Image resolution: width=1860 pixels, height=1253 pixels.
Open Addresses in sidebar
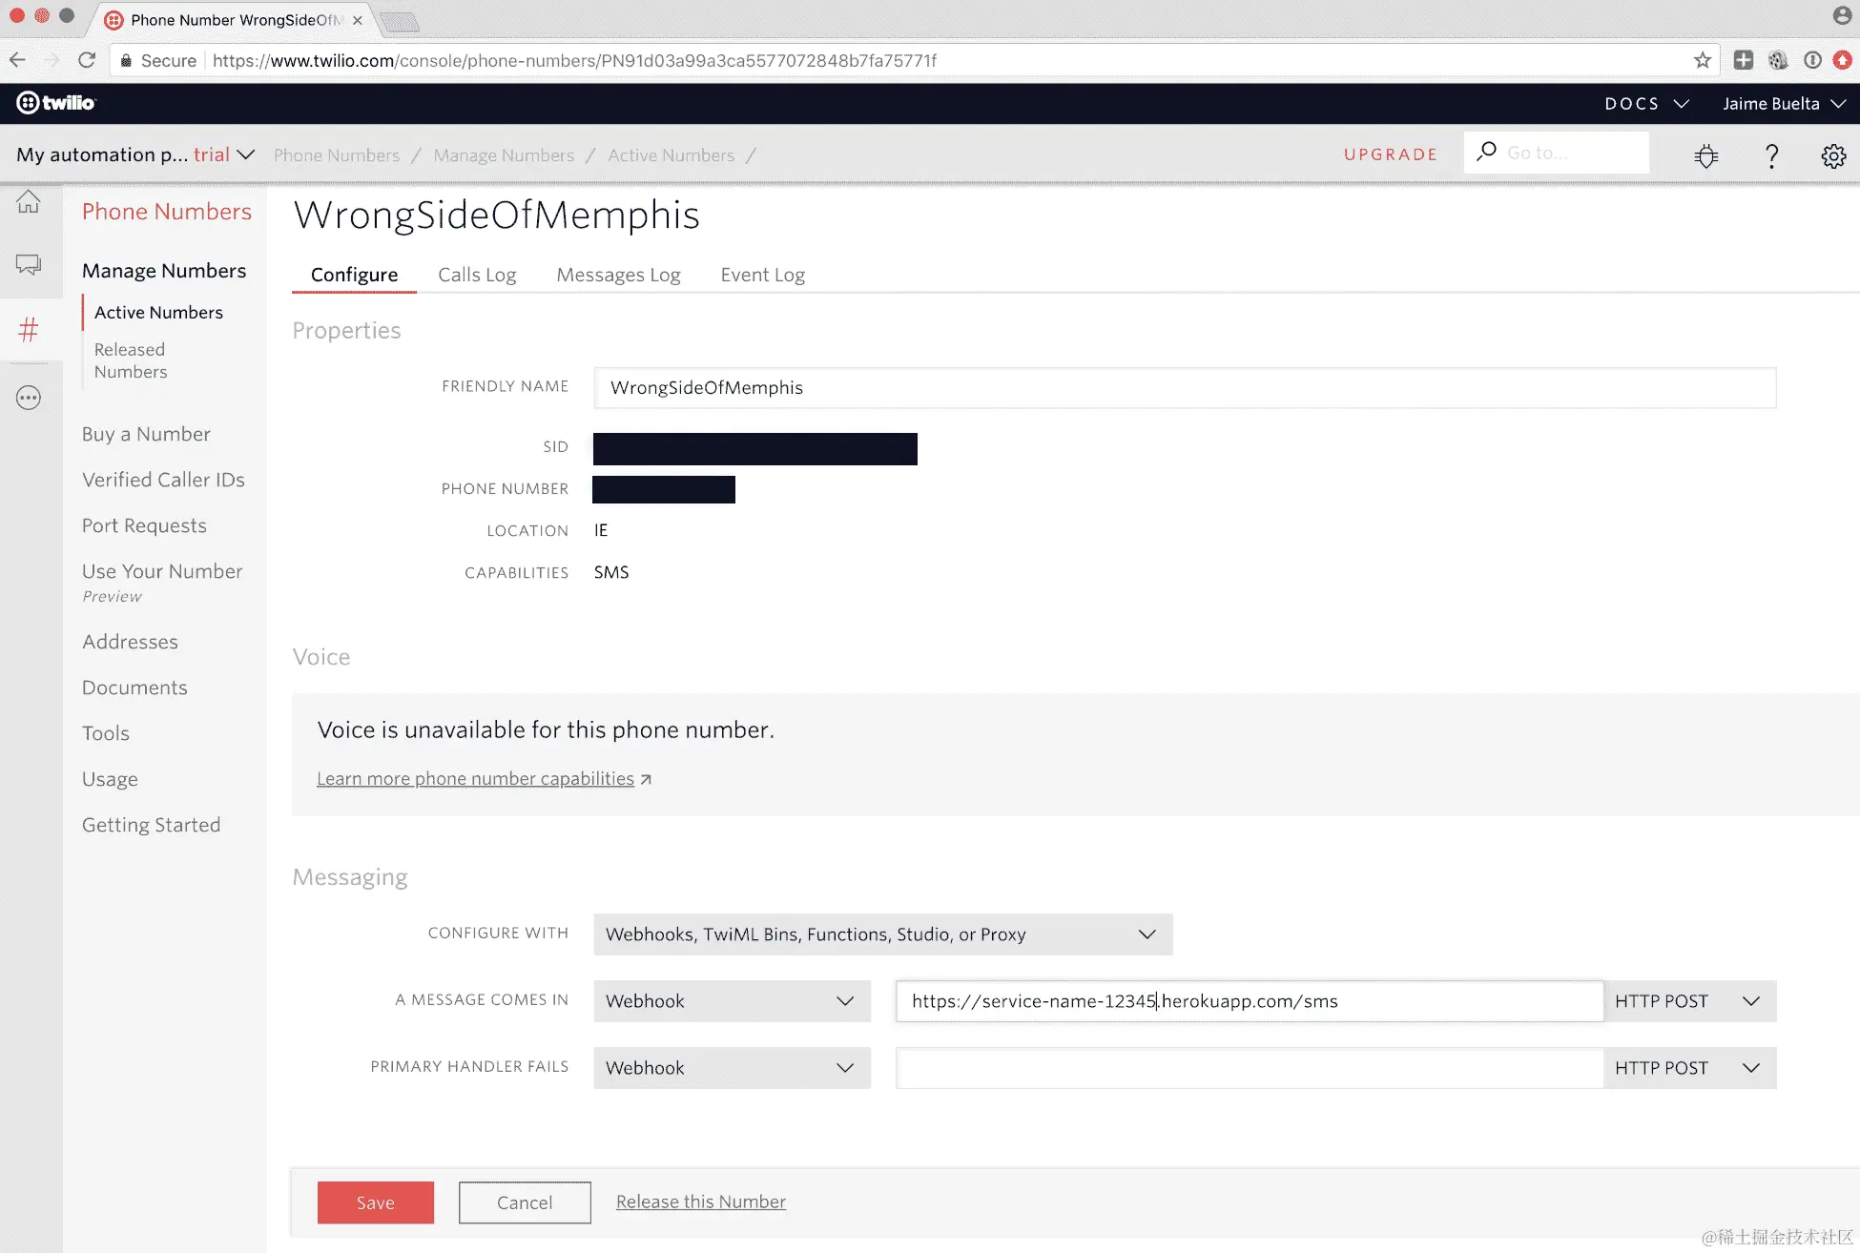click(130, 642)
